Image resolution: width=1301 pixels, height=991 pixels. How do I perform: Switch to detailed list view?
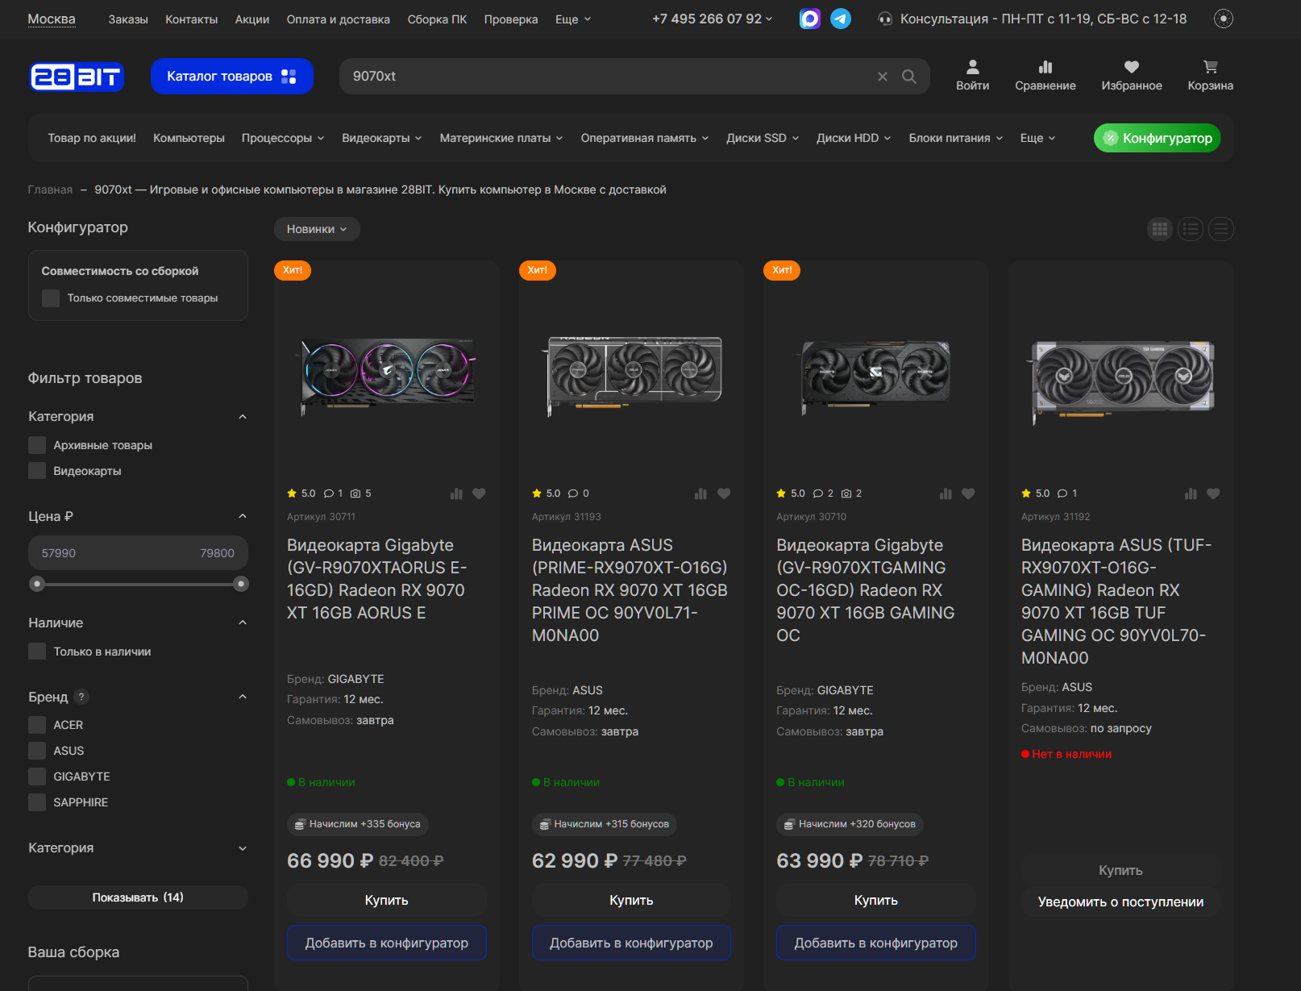(x=1191, y=229)
